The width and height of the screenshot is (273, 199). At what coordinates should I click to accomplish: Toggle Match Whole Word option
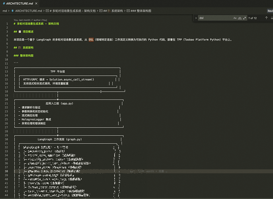240,18
